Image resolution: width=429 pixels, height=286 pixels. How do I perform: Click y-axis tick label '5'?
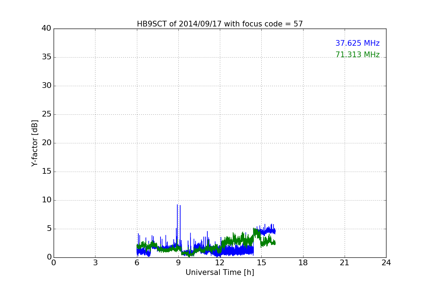49,229
